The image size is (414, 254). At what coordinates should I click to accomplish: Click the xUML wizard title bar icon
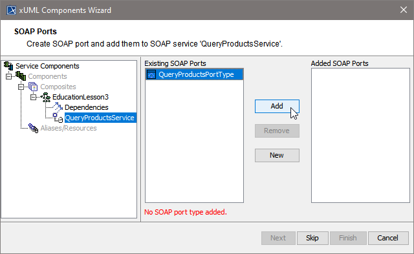pos(12,10)
